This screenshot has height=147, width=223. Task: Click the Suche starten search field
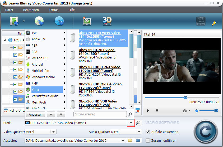pos(100,114)
